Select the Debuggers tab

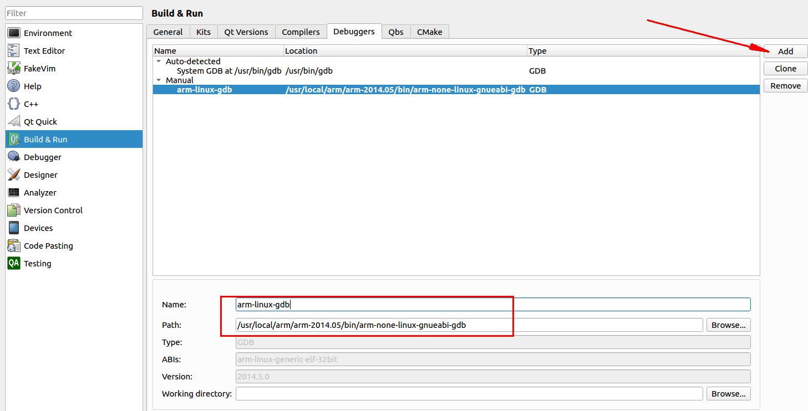point(354,32)
